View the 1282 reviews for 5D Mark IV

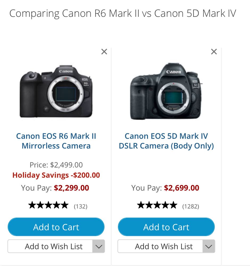click(190, 206)
